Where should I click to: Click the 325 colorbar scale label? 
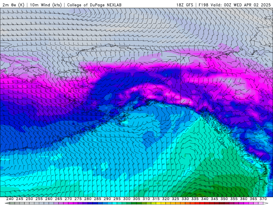pos(175,199)
